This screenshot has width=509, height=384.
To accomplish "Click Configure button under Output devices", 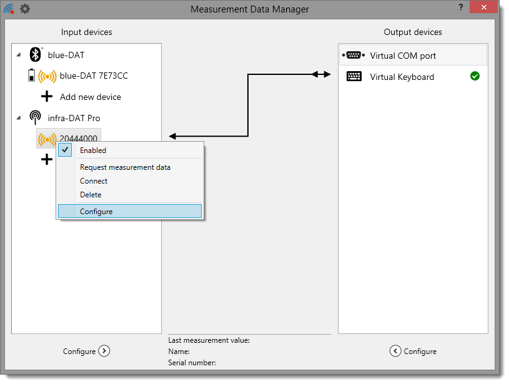I will click(413, 352).
